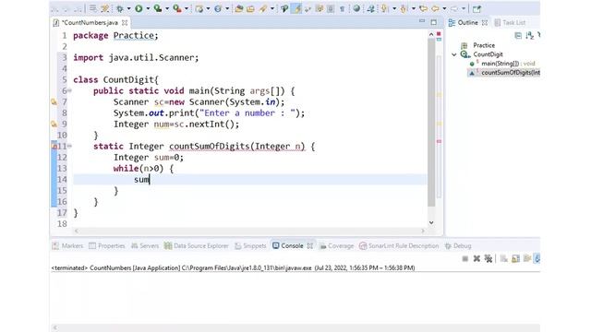Click Remove All Terminated Launches icon

point(488,258)
